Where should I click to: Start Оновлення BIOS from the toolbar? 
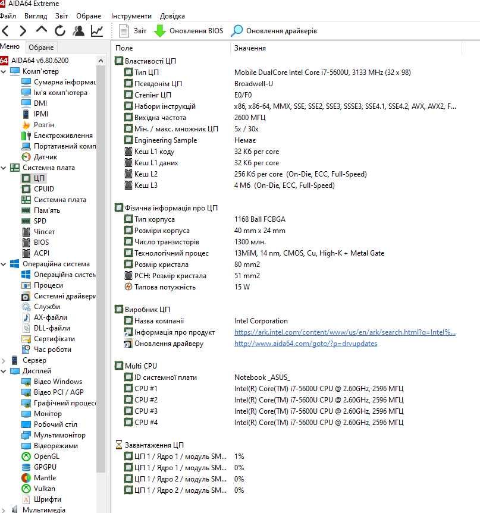tap(189, 31)
